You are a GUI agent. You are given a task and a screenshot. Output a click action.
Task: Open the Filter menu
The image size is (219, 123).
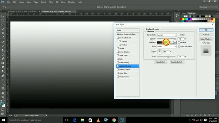point(51,2)
